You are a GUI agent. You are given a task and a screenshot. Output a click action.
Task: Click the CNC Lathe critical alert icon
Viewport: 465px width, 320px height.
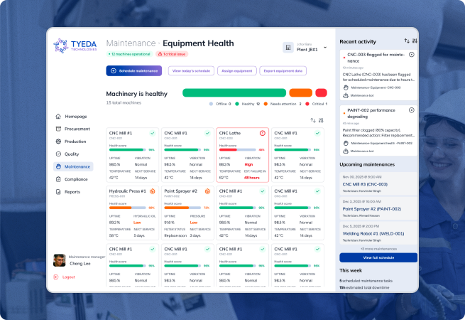coord(262,133)
